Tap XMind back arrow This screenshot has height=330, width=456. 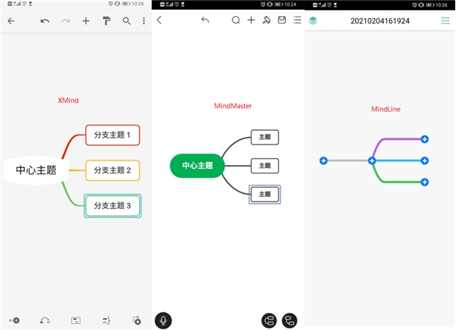11,21
